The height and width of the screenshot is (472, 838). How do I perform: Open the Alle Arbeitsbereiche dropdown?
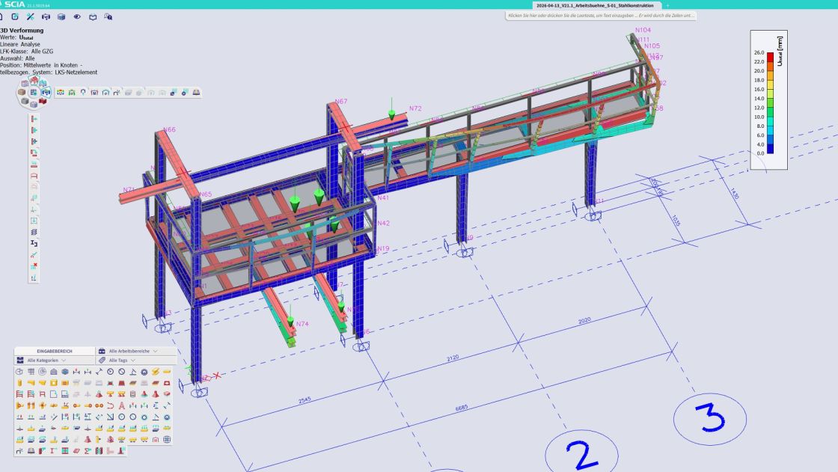[135, 351]
